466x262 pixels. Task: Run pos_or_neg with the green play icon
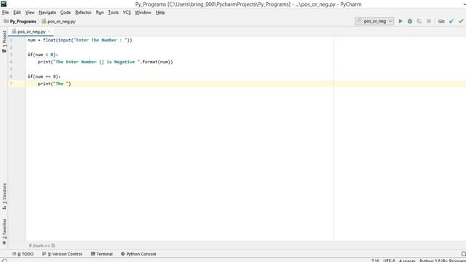click(400, 21)
